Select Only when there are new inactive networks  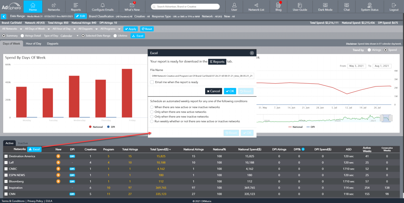point(152,116)
